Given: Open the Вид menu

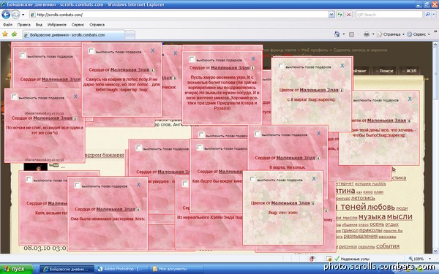Looking at the screenshot, I should (39, 25).
